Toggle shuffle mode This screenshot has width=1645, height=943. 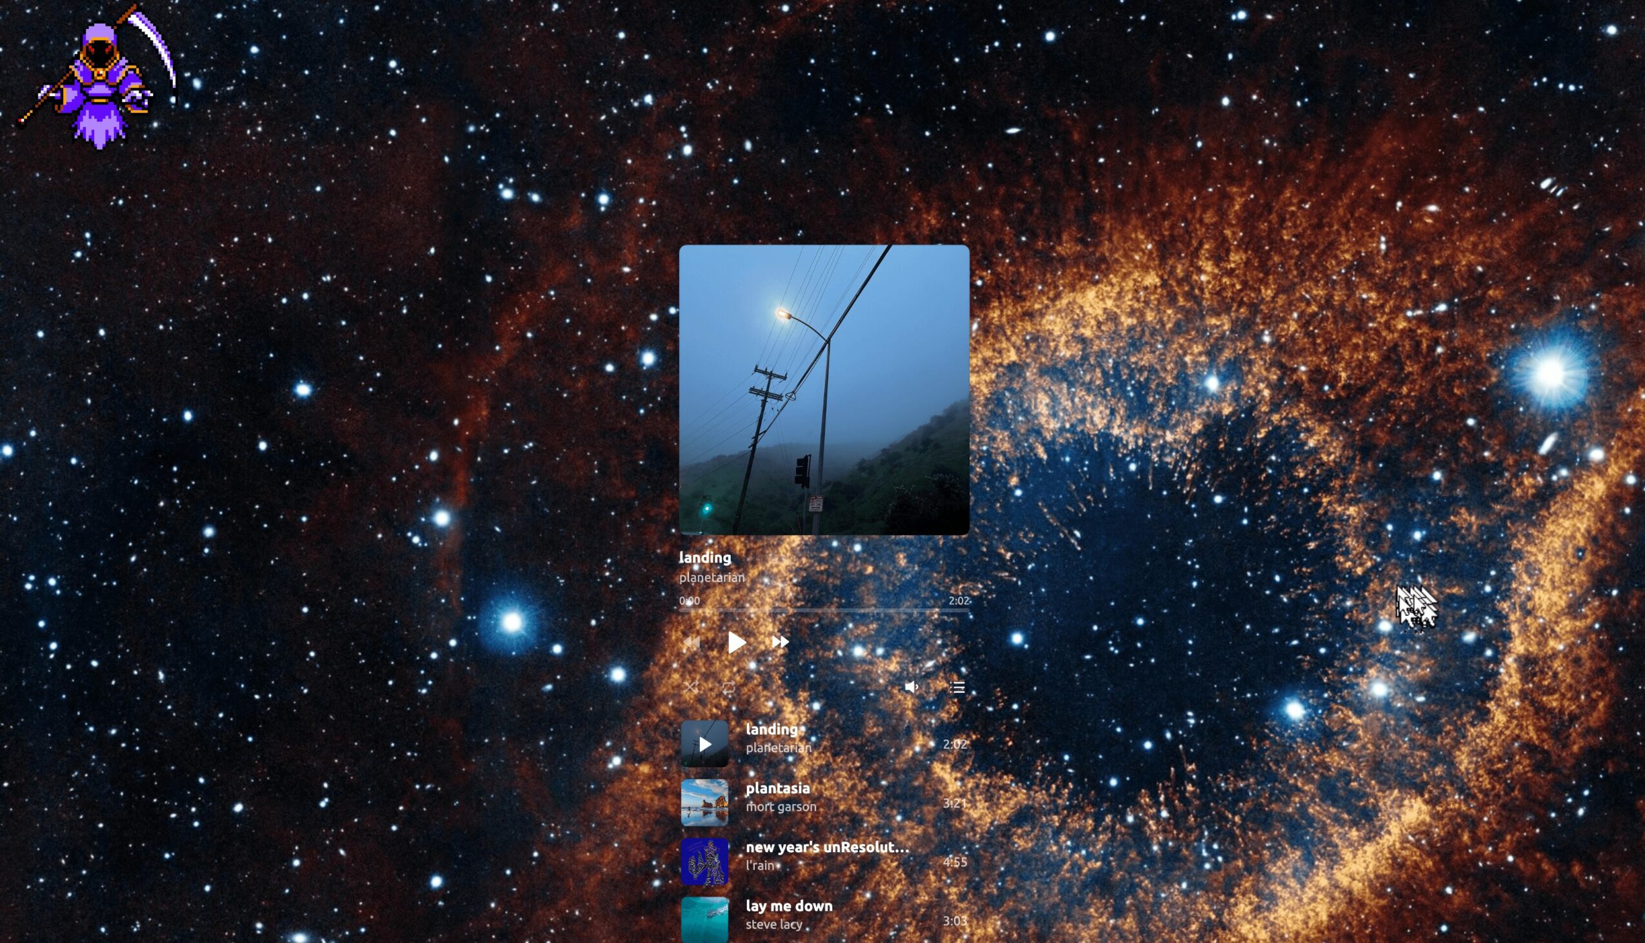point(691,687)
